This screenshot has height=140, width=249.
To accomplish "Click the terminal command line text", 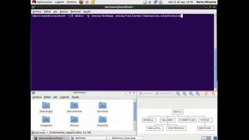I will point(106,16).
